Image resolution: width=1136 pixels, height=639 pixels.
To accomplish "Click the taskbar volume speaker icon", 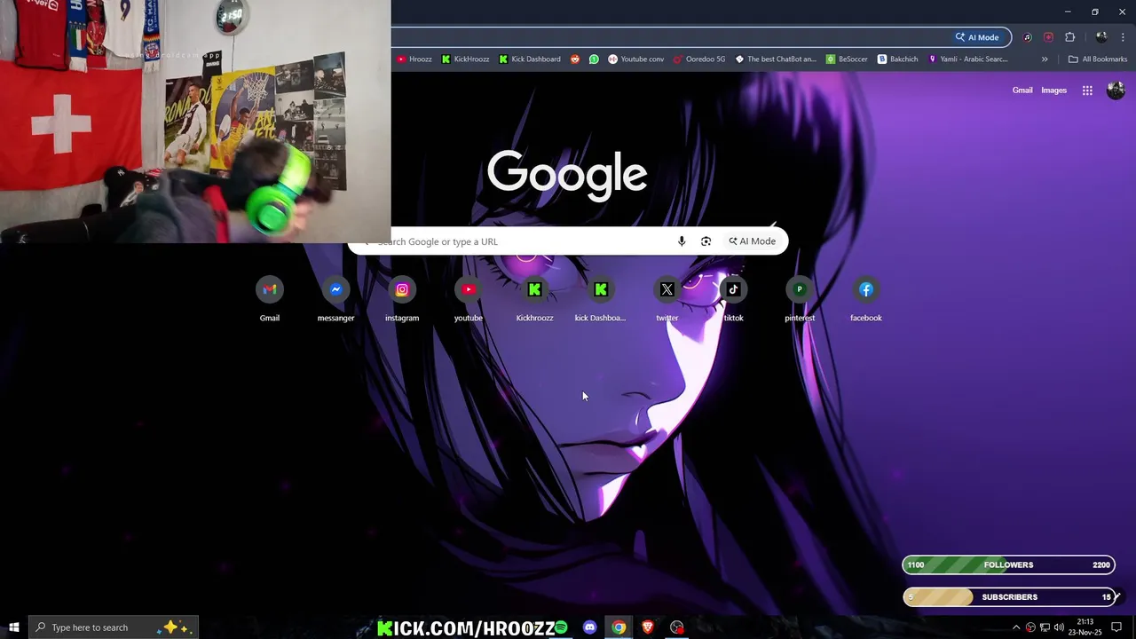I will [x=1059, y=627].
